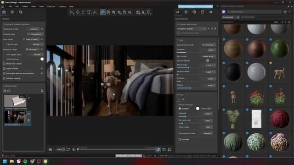Toggle Automatic vertical tilt correction checkbox
This screenshot has height=165, width=294.
click(4, 73)
